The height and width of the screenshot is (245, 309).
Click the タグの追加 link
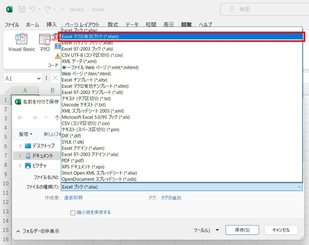coord(171,198)
